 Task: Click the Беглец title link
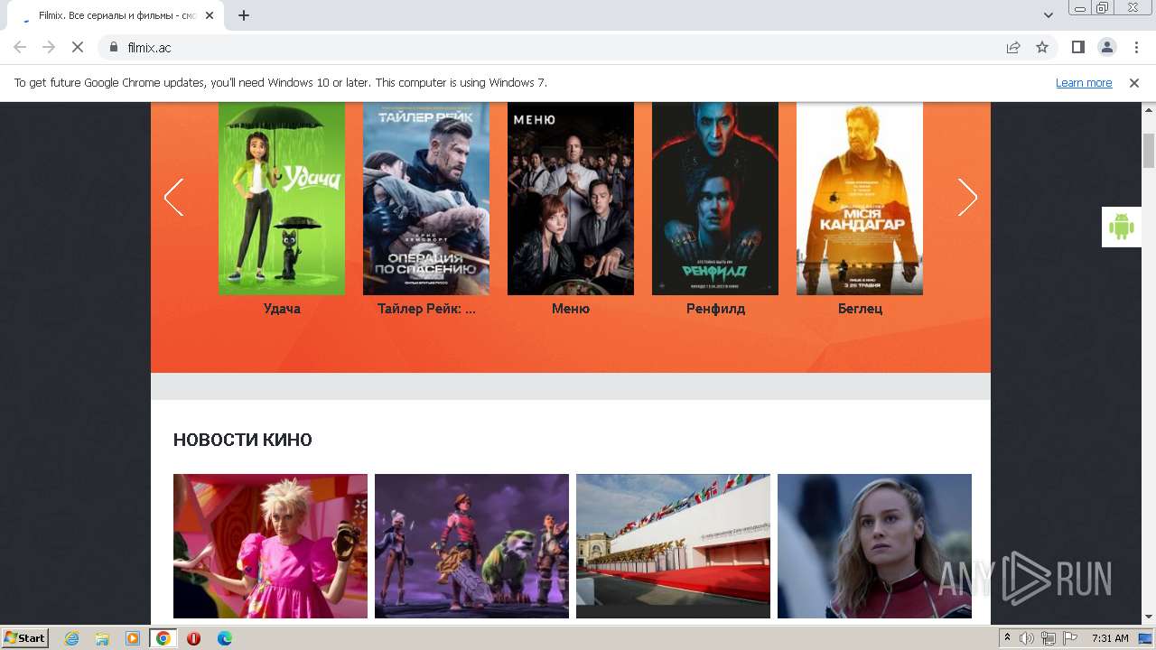[x=860, y=309]
